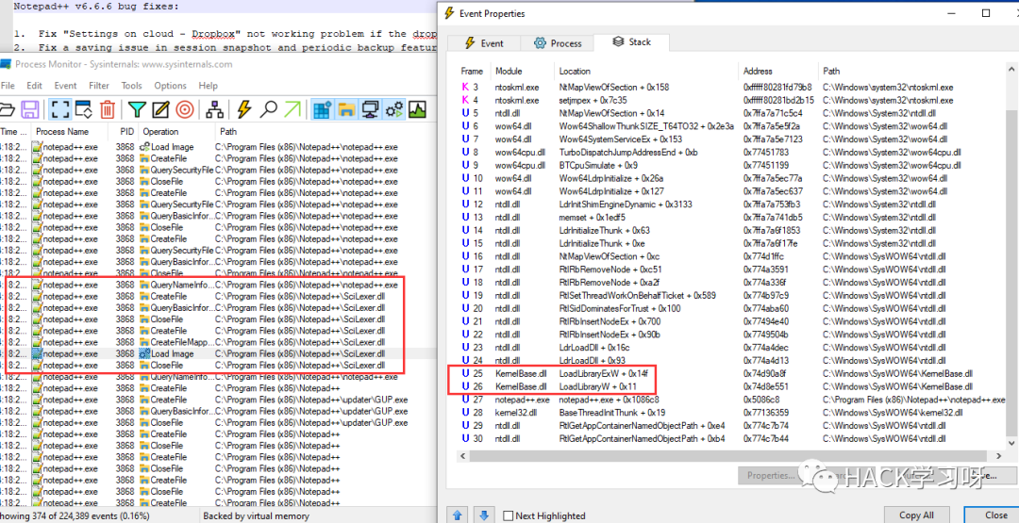Click the stack list horizontal scrollbar right arrow
This screenshot has height=523, width=1019.
coord(999,455)
